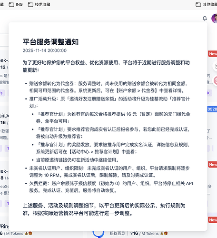Open the 技术收藏 bookmarks folder
Screen dimensions: 217x238
(39, 4)
